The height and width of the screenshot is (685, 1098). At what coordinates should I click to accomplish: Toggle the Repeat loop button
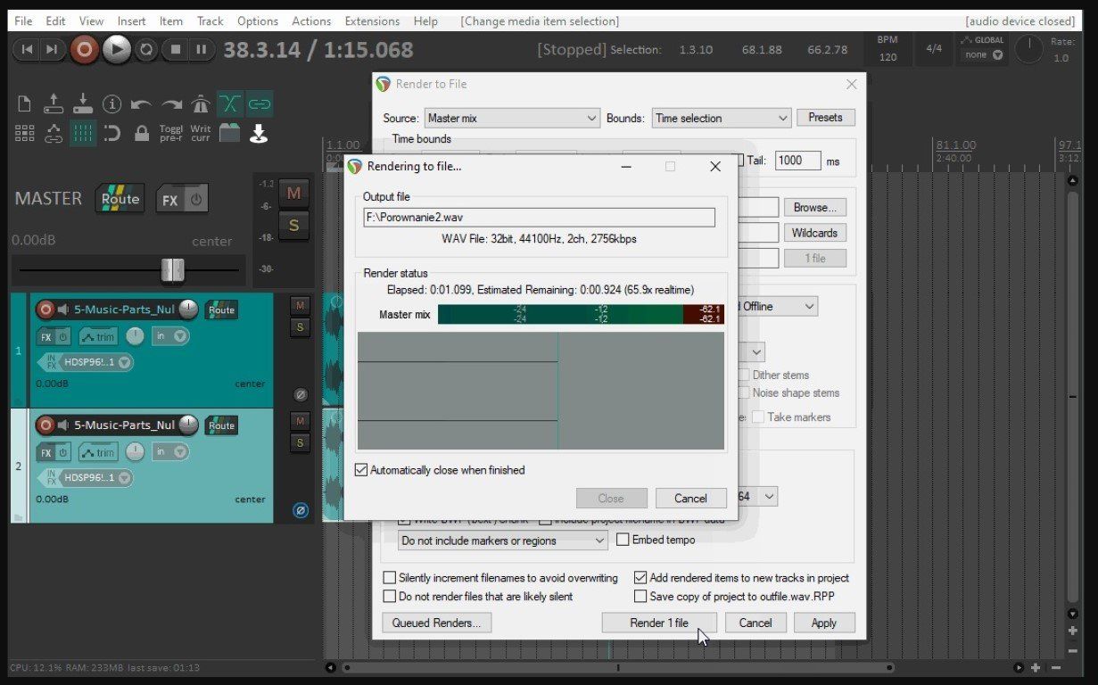coord(147,50)
